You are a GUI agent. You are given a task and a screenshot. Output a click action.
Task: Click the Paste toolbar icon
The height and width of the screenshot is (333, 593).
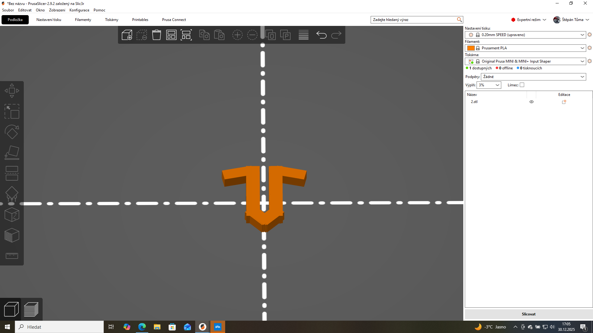click(x=219, y=35)
